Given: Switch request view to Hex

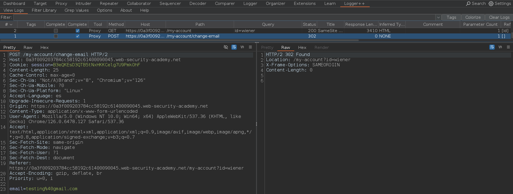Looking at the screenshot, I should tap(44, 48).
